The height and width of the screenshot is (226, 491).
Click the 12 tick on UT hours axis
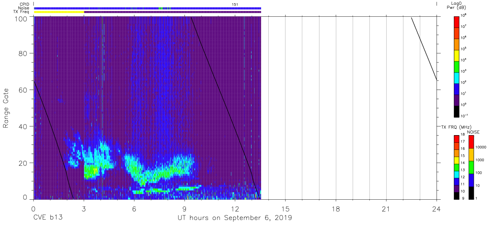[235, 208]
